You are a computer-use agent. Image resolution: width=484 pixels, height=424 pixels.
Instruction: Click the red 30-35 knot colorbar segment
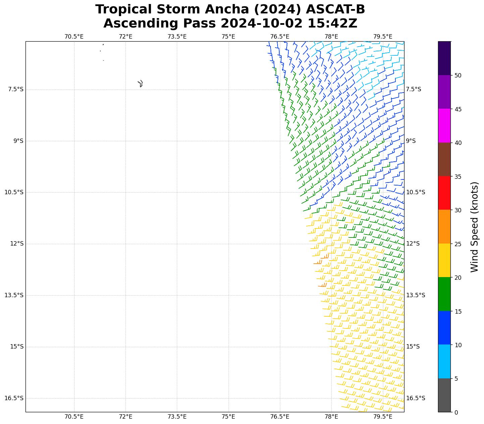click(444, 193)
